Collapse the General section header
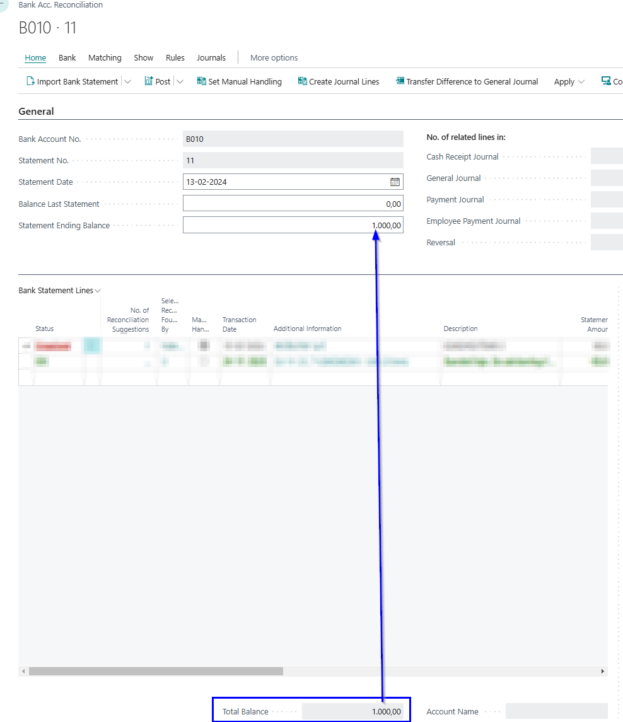The image size is (623, 722). [x=37, y=112]
